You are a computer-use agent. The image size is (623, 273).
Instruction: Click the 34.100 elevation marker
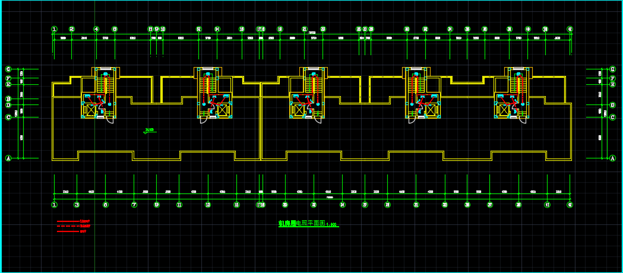pos(150,130)
